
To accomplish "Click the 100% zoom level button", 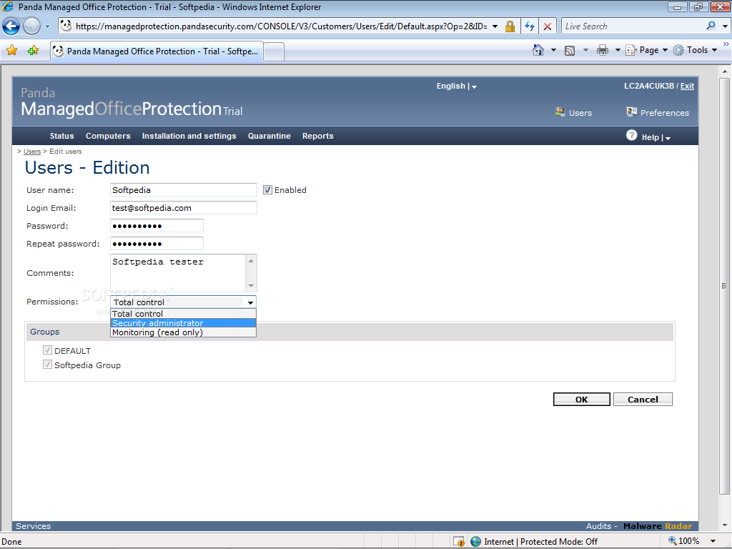I will pos(684,541).
